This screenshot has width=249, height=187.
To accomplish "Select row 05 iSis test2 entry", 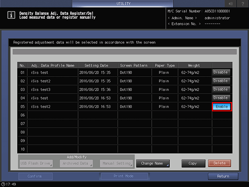I will pyautogui.click(x=115, y=107).
